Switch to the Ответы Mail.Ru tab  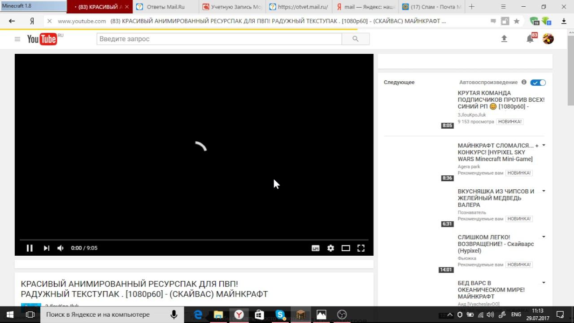click(166, 7)
